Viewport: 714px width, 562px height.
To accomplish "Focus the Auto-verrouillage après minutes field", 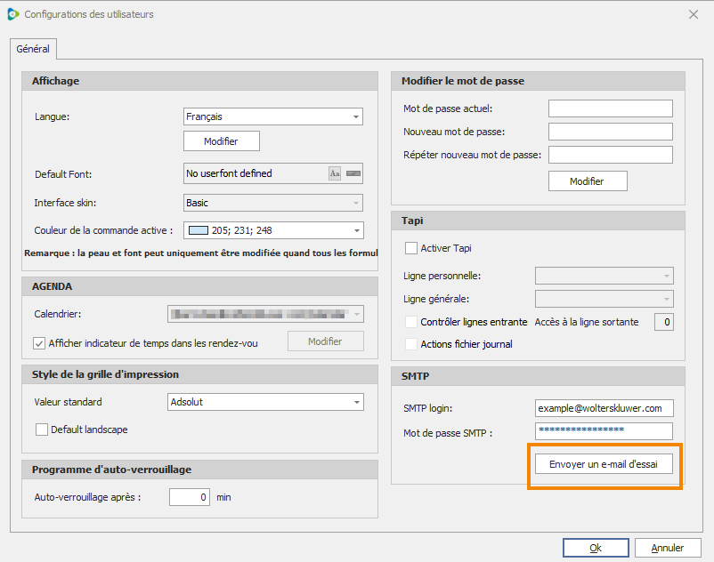I will pyautogui.click(x=190, y=497).
